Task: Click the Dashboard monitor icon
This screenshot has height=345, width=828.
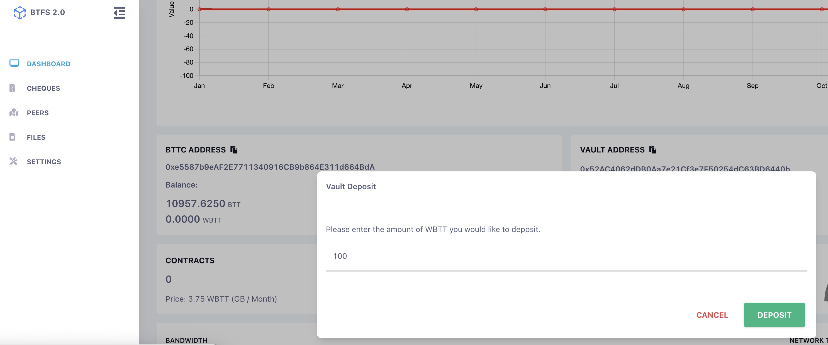Action: (14, 63)
